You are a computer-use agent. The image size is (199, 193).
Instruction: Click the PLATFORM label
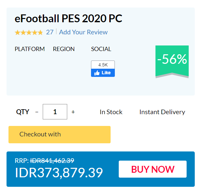[x=30, y=49]
